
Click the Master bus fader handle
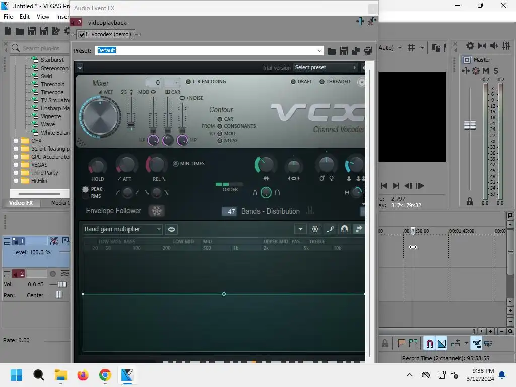coord(470,125)
